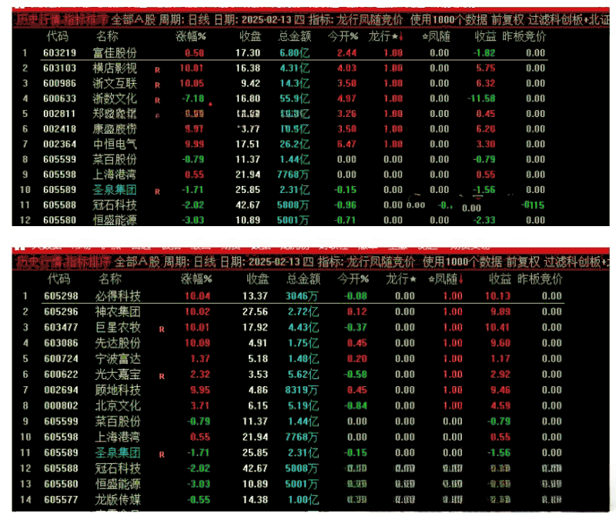
Task: Click the R marker beside 巨星农牧
Action: pos(162,328)
